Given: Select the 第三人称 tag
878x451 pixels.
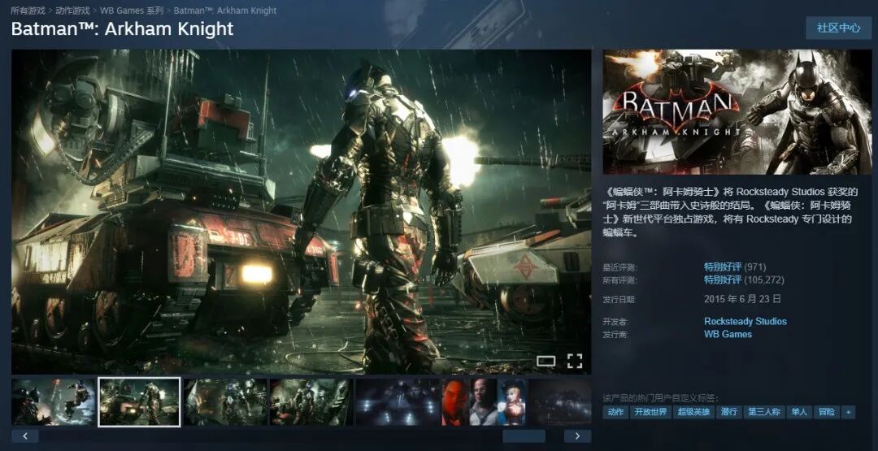Looking at the screenshot, I should pyautogui.click(x=763, y=412).
